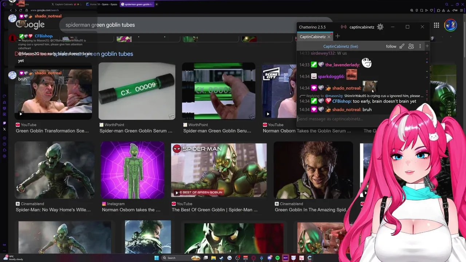
Task: Open Spotify from taskbar
Action: [277, 258]
